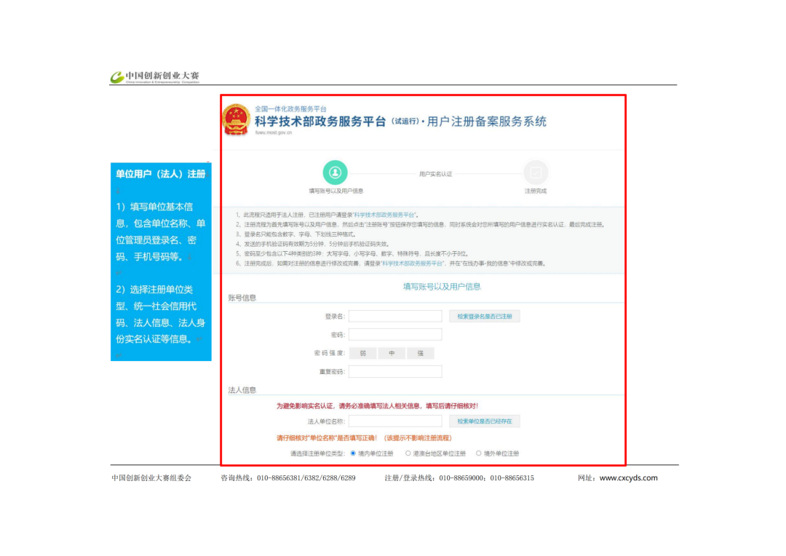Open 科学技术部政务服务平台 link in note 1
Viewport: 786px width, 556px height.
(384, 215)
